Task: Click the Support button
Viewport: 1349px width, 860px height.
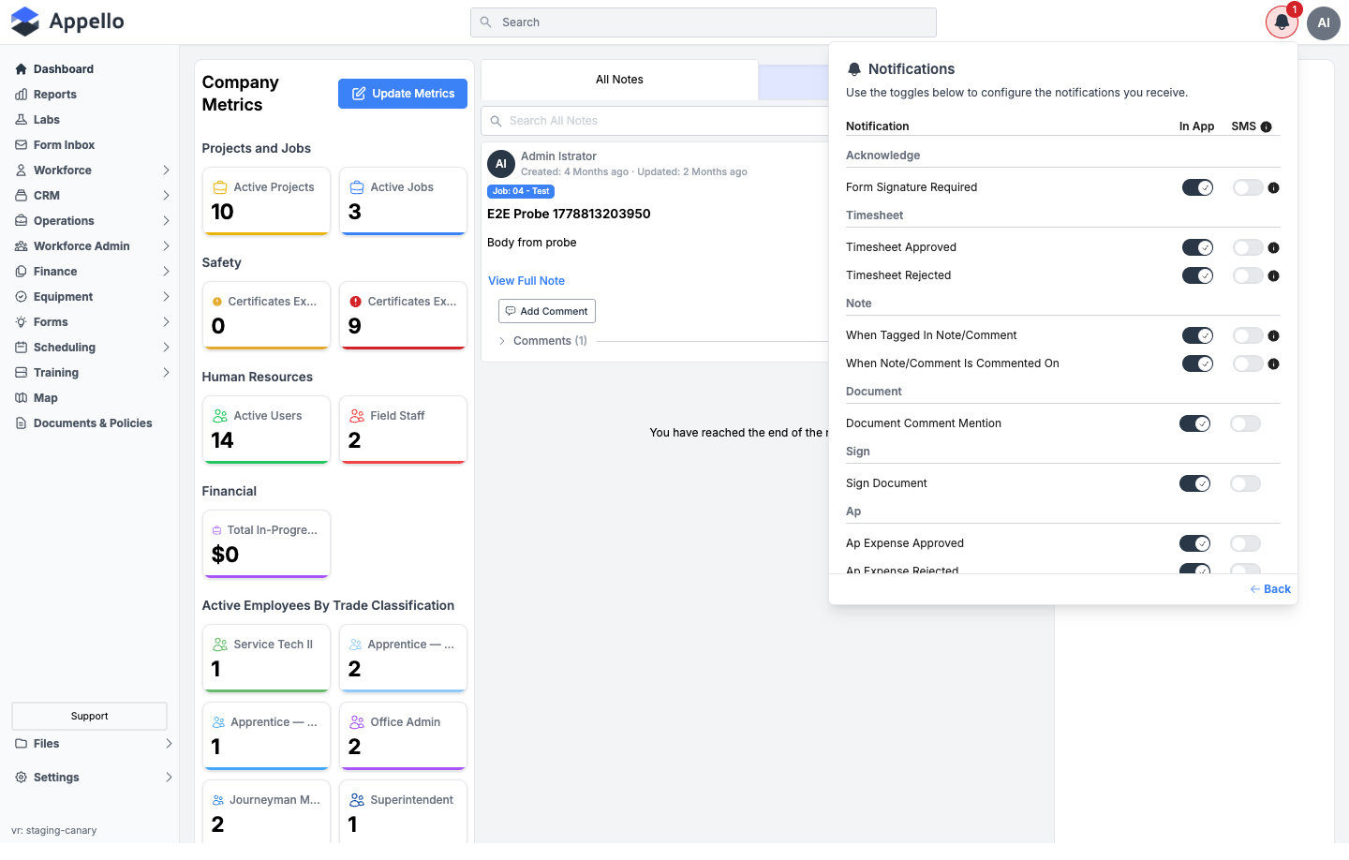Action: pyautogui.click(x=90, y=716)
